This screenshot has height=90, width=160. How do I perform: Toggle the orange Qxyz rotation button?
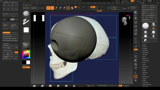coord(135,49)
